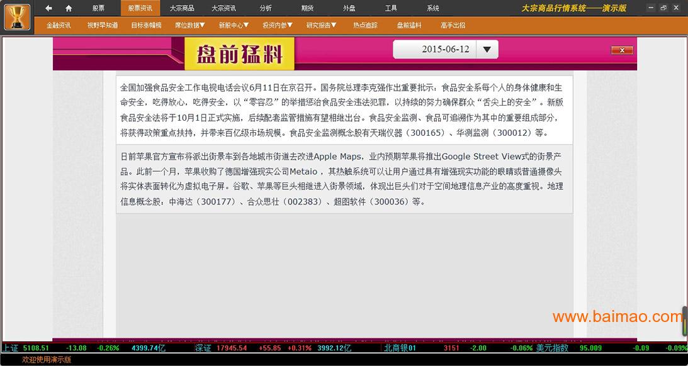Viewport: 688px width, 366px height.
Task: Click the golden trophy app logo
Action: [17, 17]
